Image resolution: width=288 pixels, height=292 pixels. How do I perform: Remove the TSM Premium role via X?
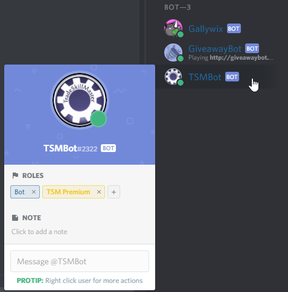[99, 192]
